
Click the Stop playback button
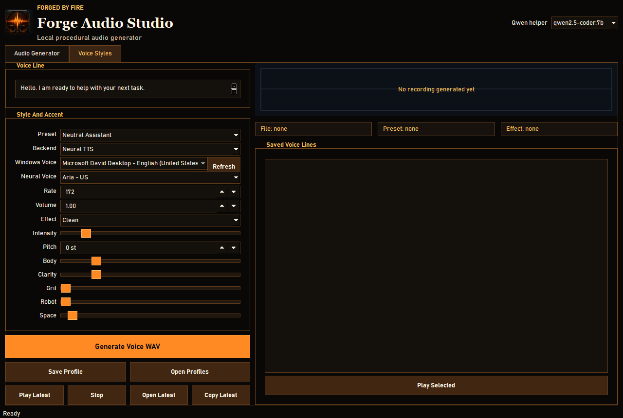(97, 395)
